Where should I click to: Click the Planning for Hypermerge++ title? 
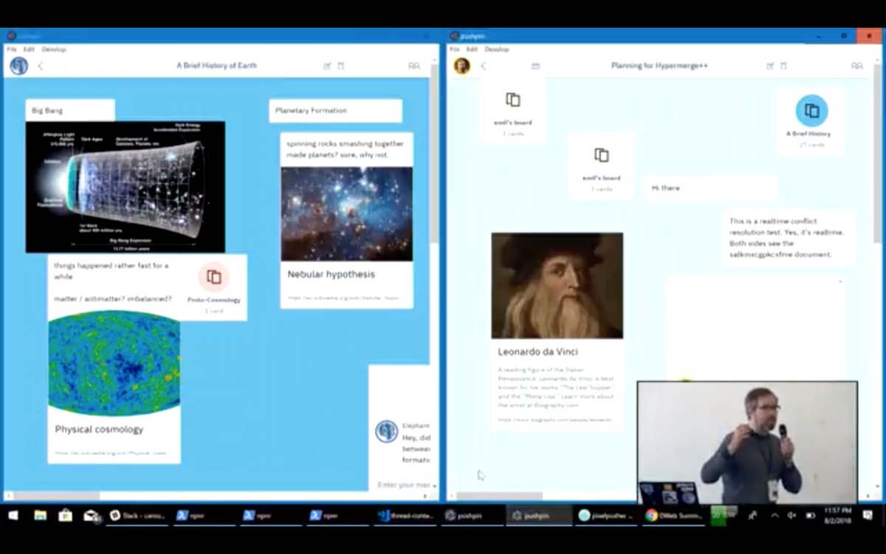659,66
